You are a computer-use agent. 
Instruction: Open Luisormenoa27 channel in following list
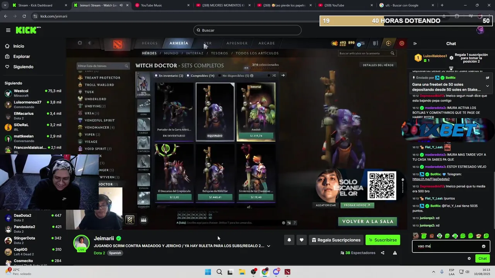pyautogui.click(x=33, y=105)
